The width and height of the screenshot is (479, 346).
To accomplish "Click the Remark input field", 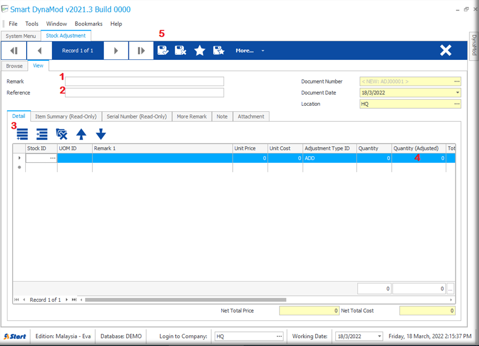I will [x=144, y=82].
